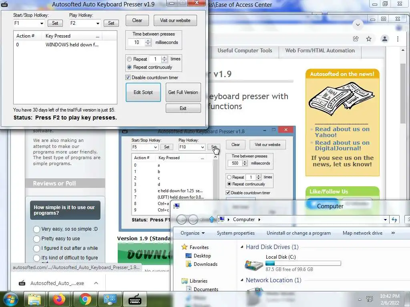Click the Action # column header
This screenshot has height=307, width=410.
[x=25, y=36]
